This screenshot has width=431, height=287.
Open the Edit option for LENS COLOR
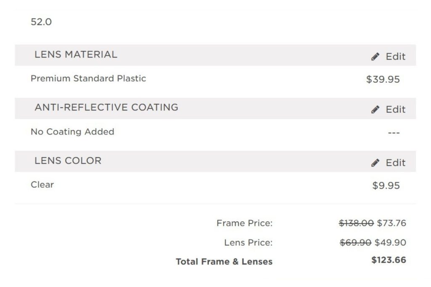394,162
